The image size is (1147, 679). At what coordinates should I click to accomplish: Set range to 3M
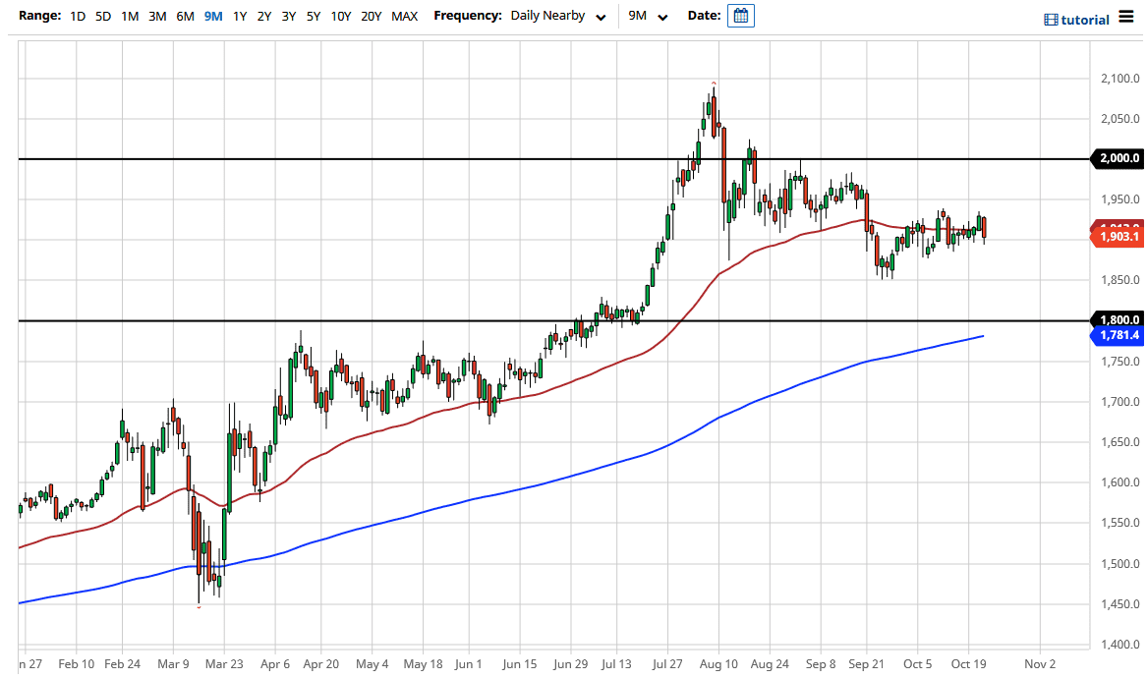tap(157, 16)
